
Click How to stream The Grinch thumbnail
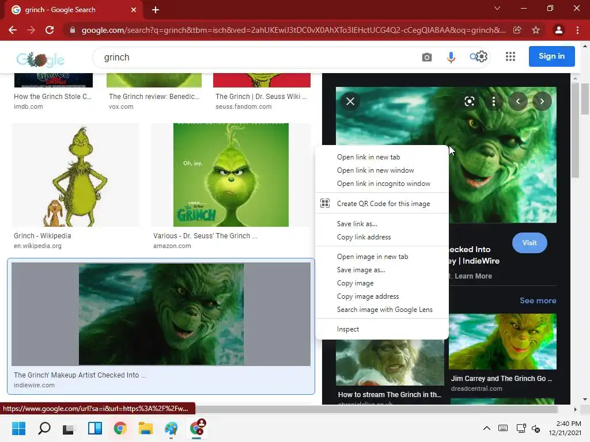point(390,363)
